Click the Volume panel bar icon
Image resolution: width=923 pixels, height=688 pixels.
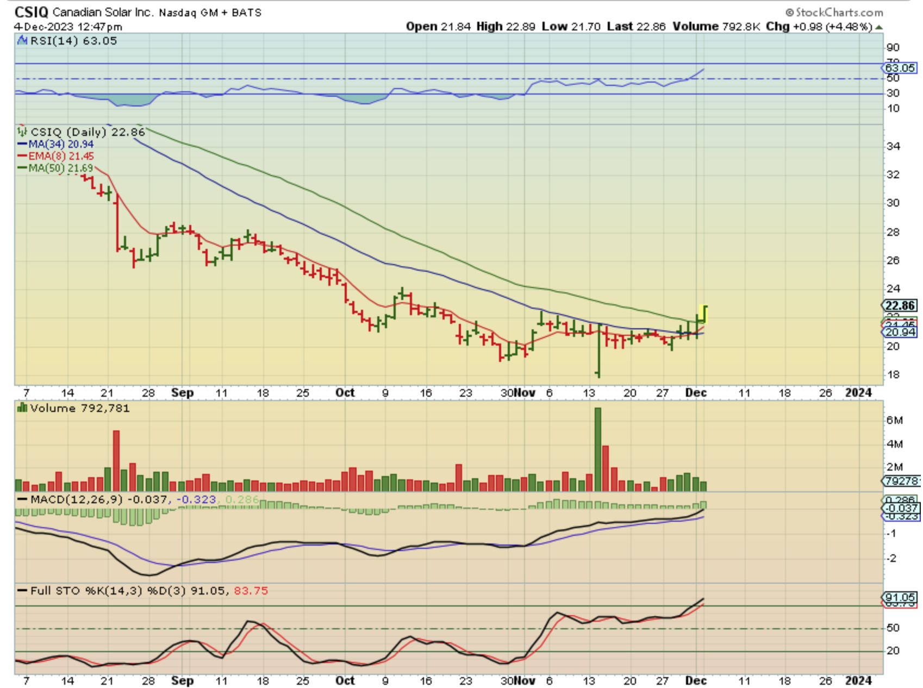22,408
